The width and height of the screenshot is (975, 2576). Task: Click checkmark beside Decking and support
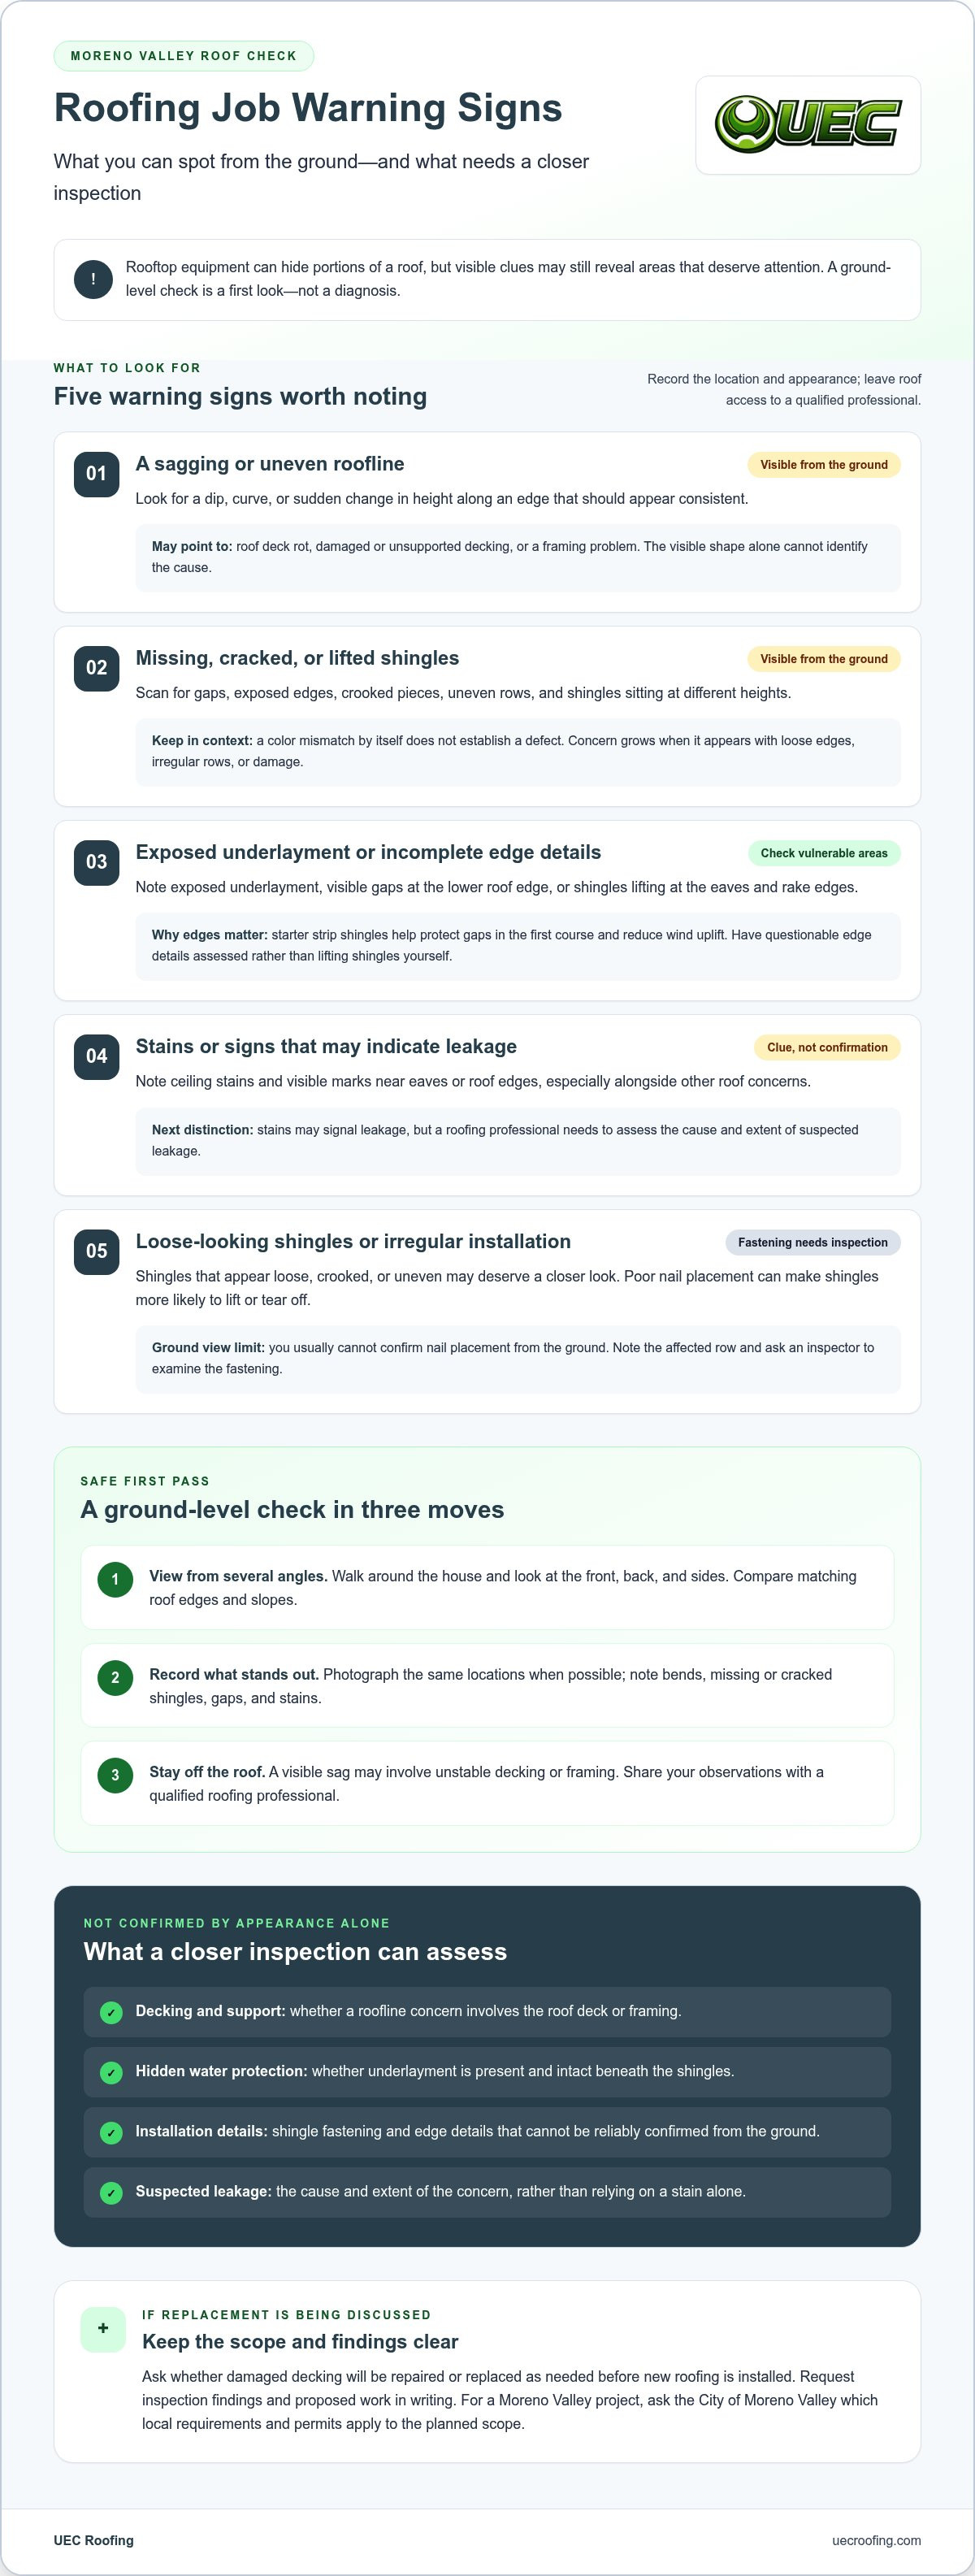tap(112, 2012)
